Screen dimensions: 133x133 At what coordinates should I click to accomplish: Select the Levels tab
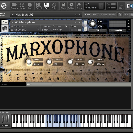[13, 84]
